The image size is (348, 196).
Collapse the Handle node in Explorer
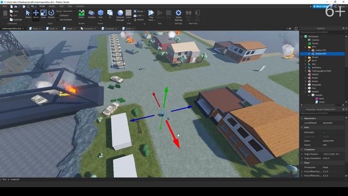click(x=309, y=95)
